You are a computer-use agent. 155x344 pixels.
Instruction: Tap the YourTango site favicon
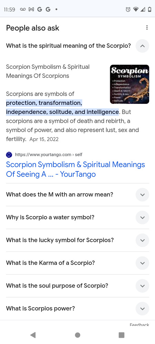[9, 155]
